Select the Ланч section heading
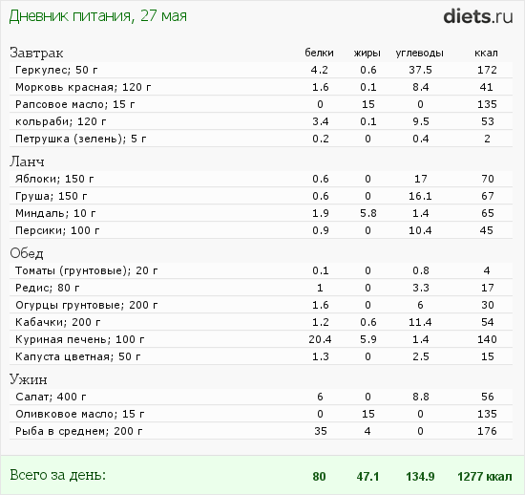This screenshot has height=495, width=525. click(27, 161)
